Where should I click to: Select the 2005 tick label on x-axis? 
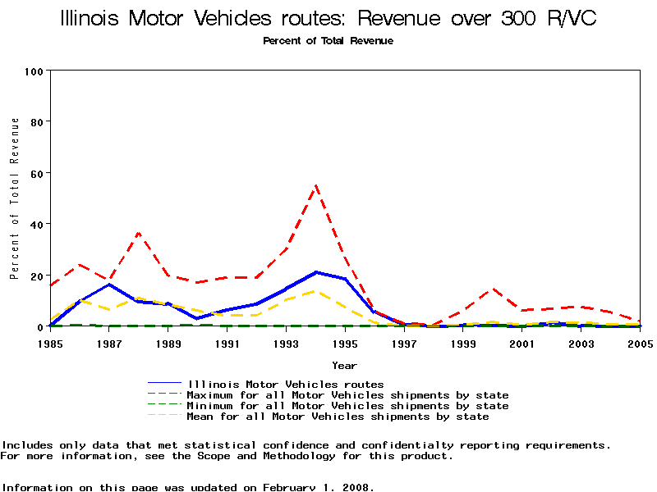click(x=639, y=343)
